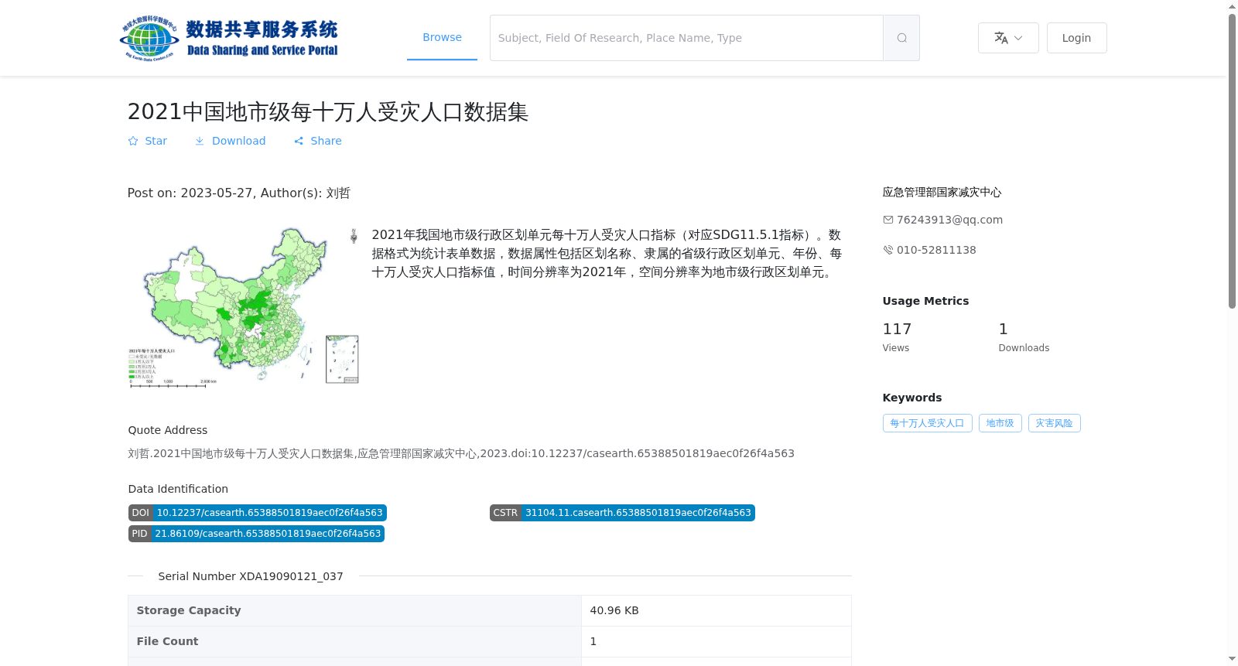Open the DOI 10.12237 identifier badge

point(258,513)
